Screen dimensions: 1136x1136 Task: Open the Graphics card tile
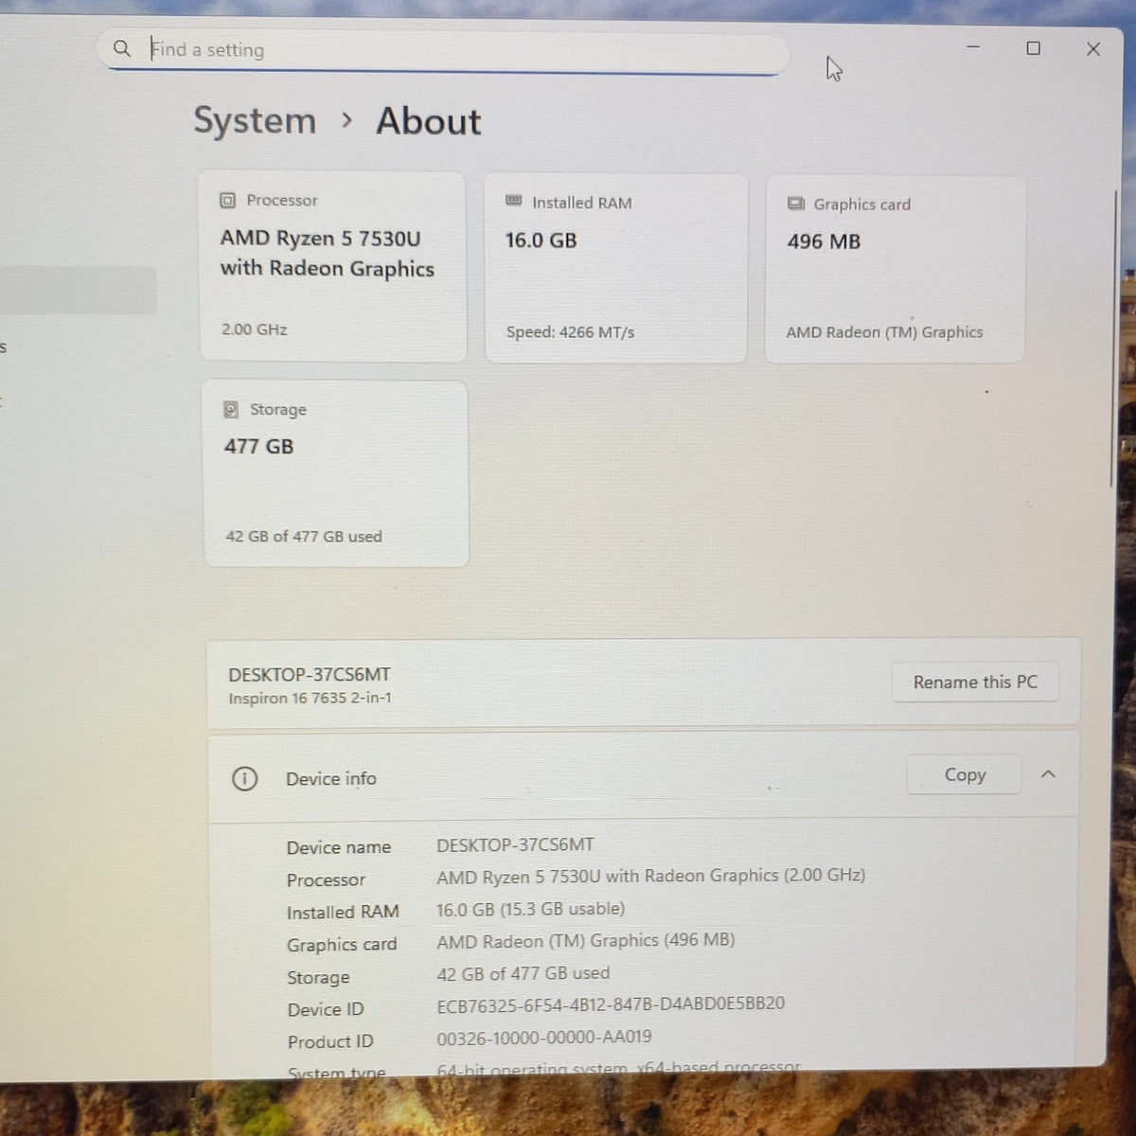tap(895, 269)
